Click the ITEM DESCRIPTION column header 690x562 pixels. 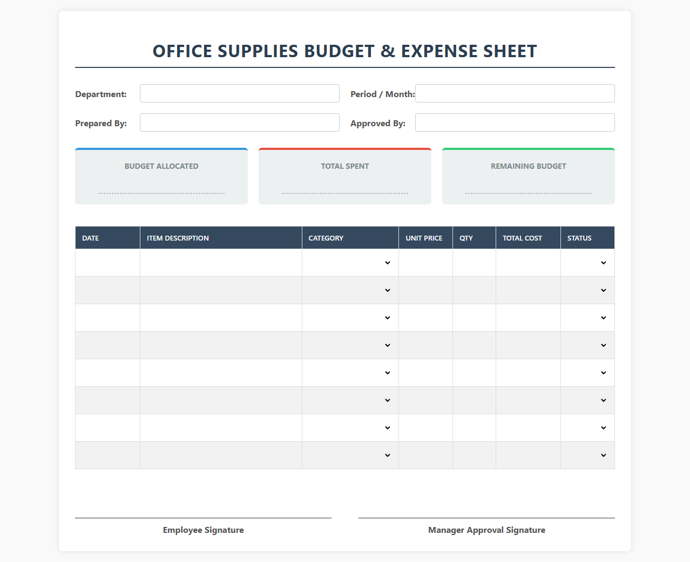pos(221,238)
